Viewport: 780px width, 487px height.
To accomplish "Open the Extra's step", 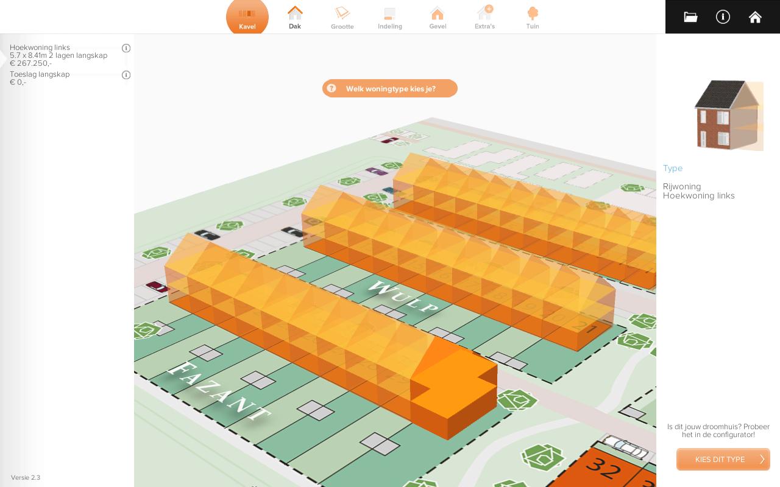I will point(484,17).
